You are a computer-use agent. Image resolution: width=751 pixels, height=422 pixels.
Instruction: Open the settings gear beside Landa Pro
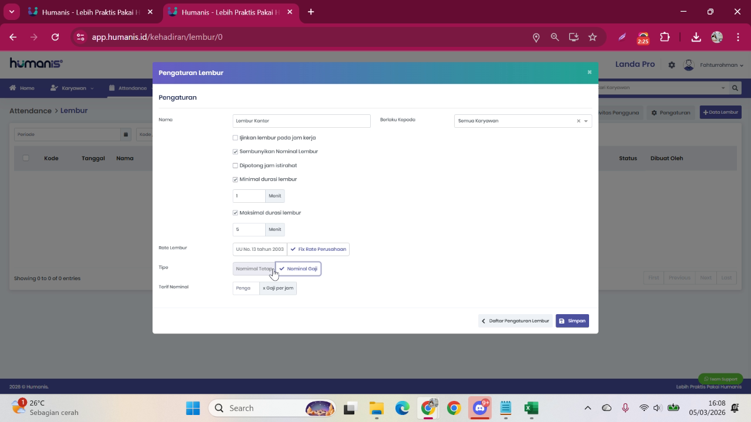[672, 65]
